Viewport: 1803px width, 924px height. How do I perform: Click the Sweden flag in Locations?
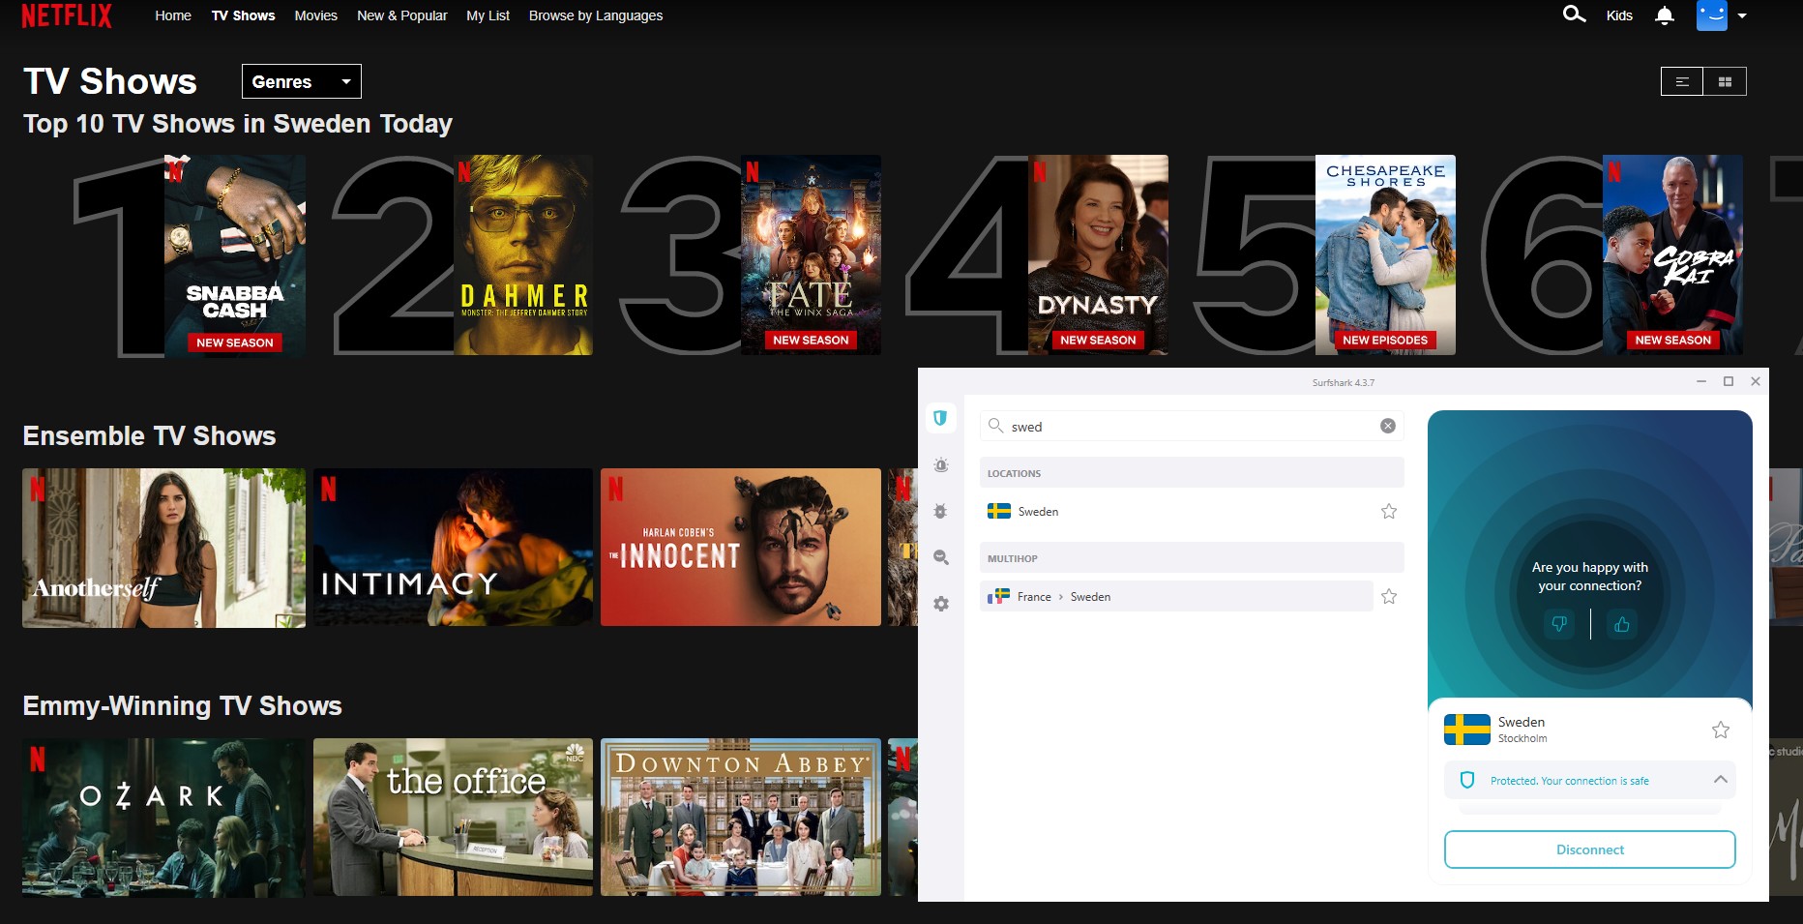tap(998, 511)
